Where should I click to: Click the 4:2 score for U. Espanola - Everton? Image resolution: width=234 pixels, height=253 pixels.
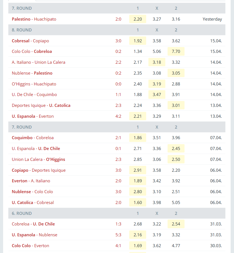(118, 116)
